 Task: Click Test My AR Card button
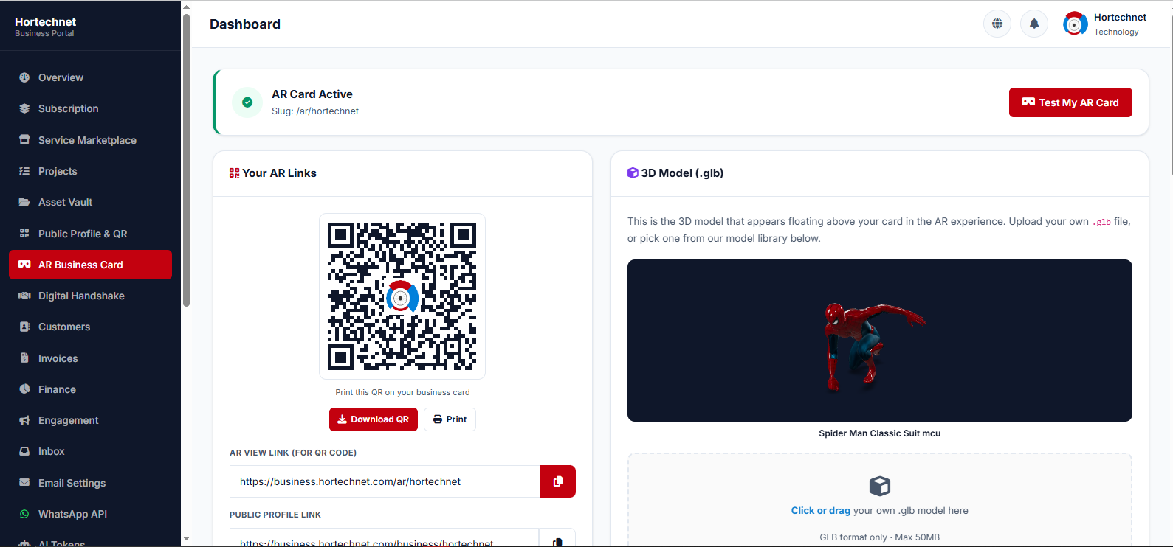(x=1070, y=102)
